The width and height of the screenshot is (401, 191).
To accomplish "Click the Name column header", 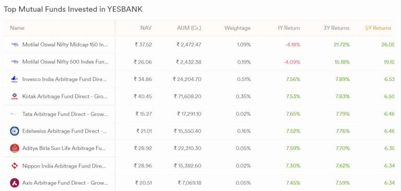I will pyautogui.click(x=17, y=28).
